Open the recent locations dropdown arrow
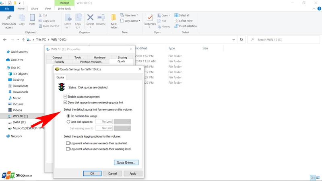This screenshot has height=181, width=322. click(18, 39)
